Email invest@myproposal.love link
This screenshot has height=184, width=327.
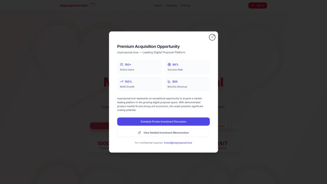tap(178, 143)
